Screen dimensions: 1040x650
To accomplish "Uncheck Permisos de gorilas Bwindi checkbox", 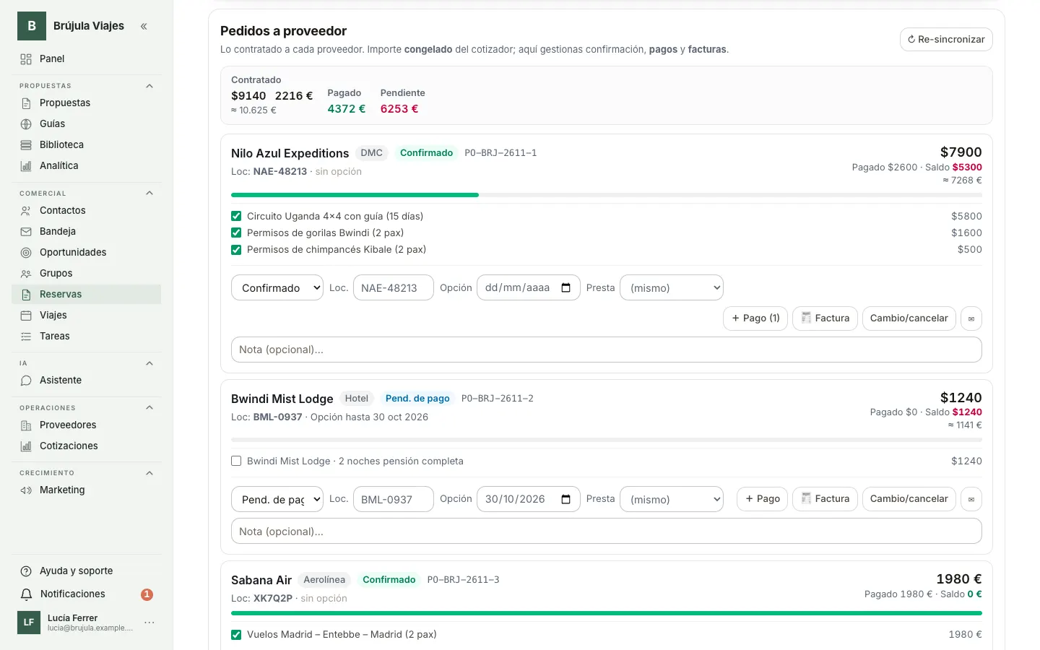I will [x=236, y=233].
